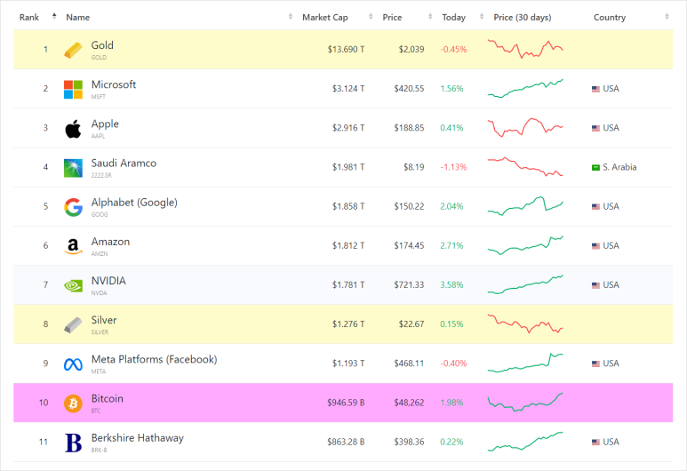Image resolution: width=687 pixels, height=471 pixels.
Task: Click the USA flag in Meta row
Action: click(595, 363)
